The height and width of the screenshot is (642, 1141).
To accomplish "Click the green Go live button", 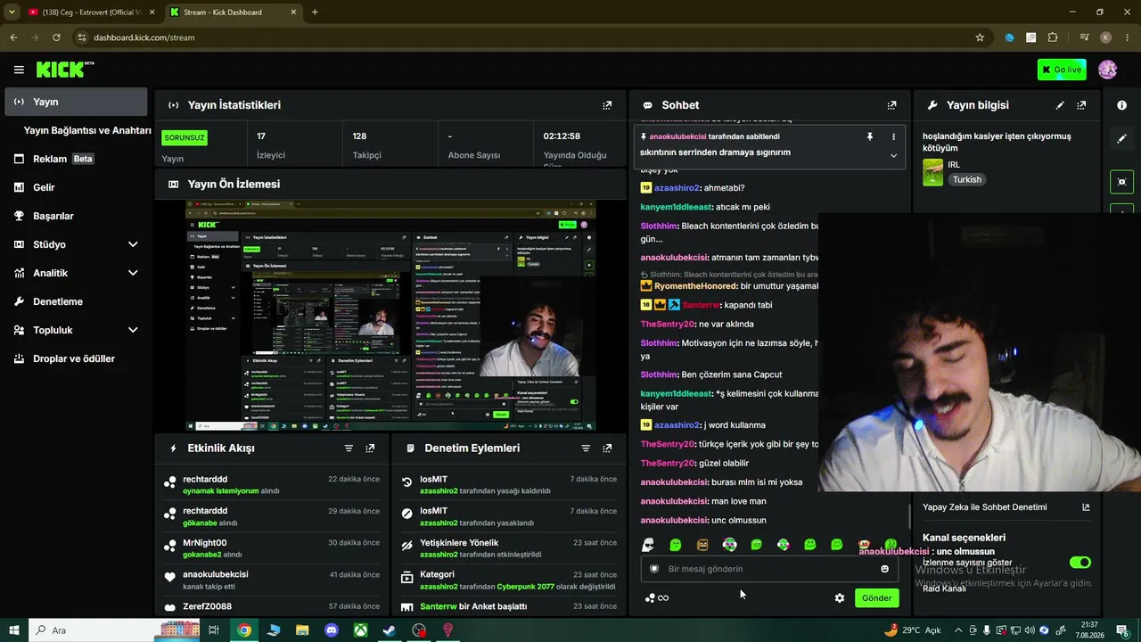I will tap(1062, 70).
